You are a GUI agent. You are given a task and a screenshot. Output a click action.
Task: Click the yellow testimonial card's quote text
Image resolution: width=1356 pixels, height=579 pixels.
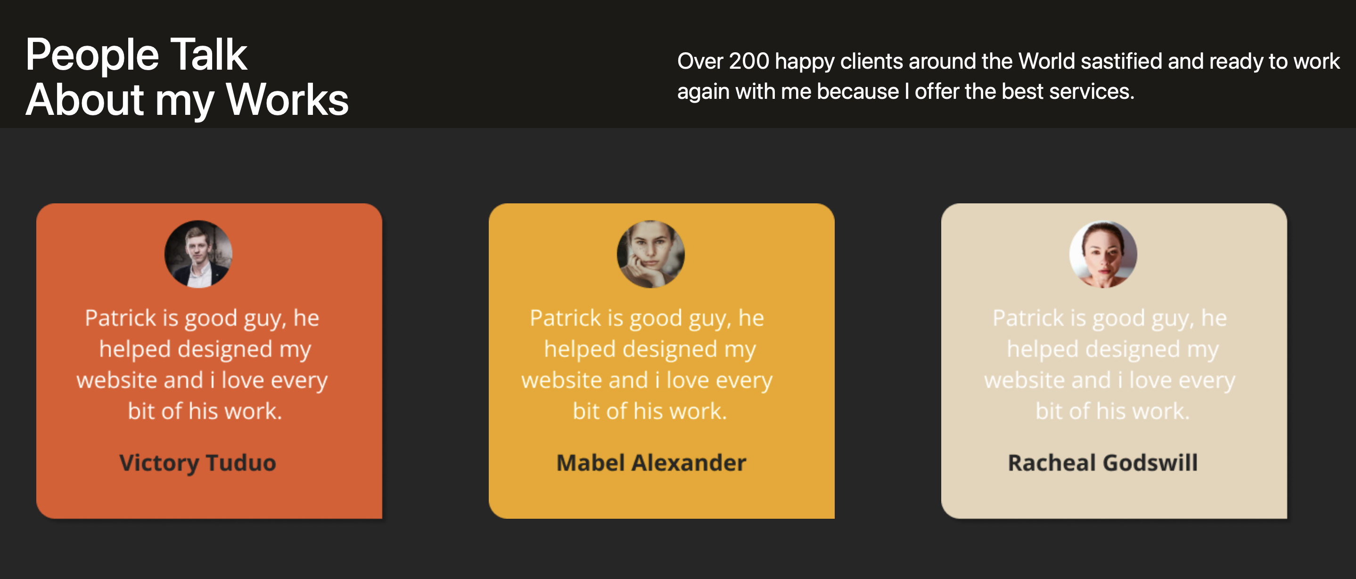pyautogui.click(x=648, y=364)
